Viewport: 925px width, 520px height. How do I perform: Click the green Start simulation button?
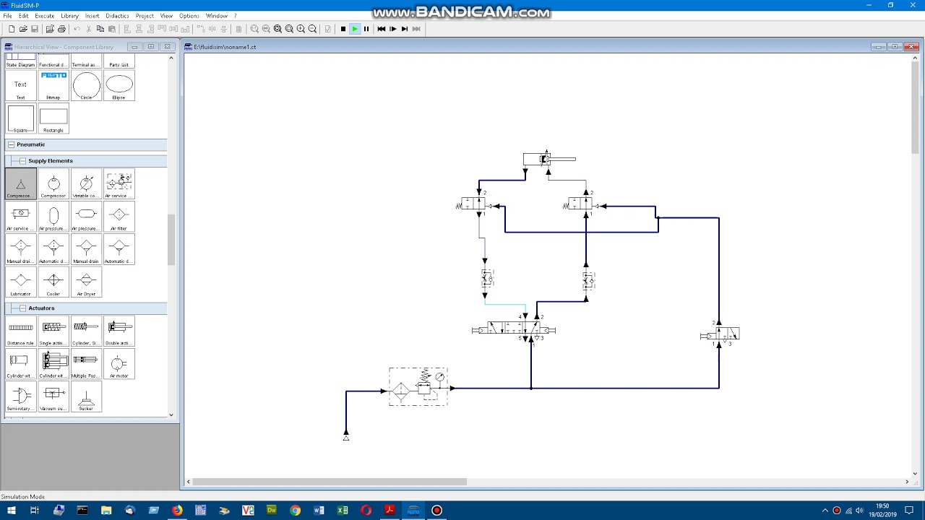[x=355, y=29]
